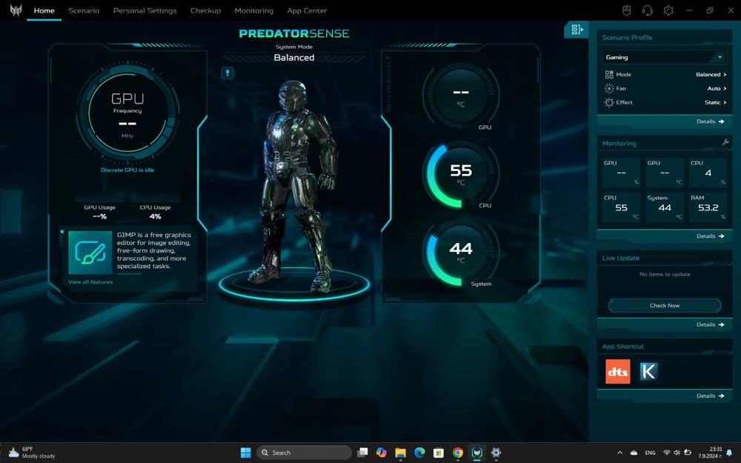
Task: Open the notifications bell icon
Action: [x=730, y=453]
